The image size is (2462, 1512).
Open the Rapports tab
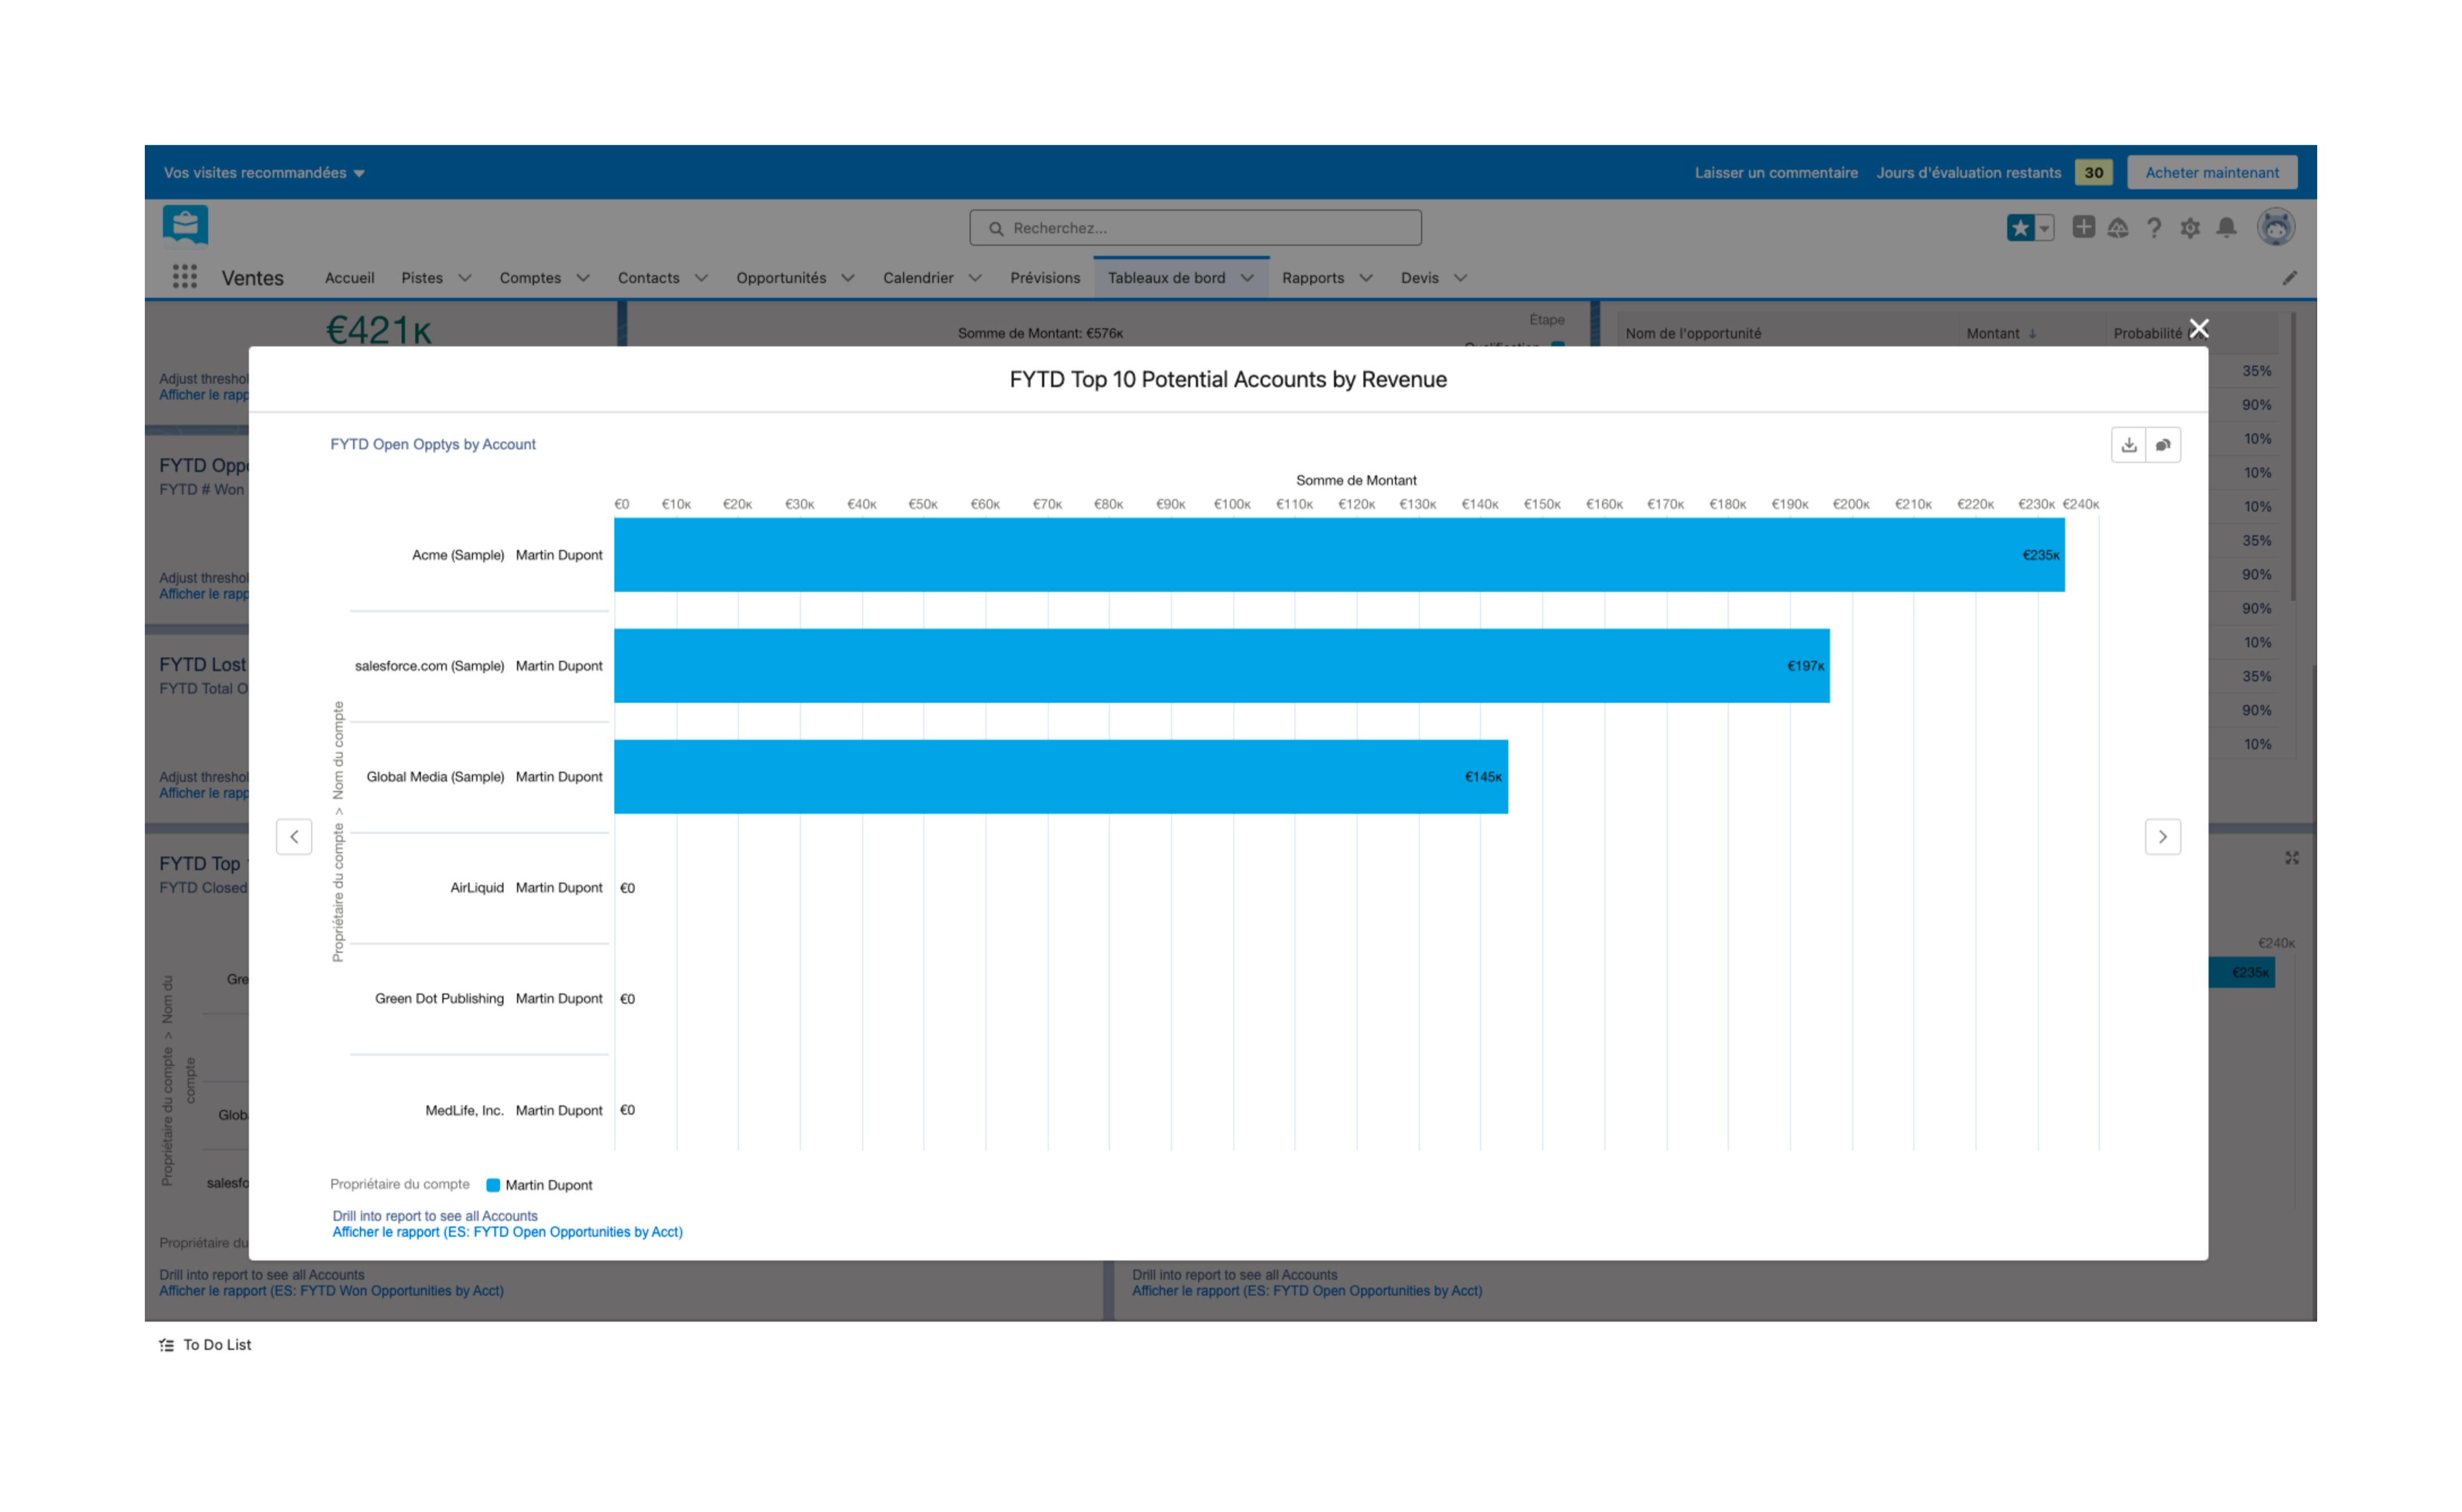1313,278
